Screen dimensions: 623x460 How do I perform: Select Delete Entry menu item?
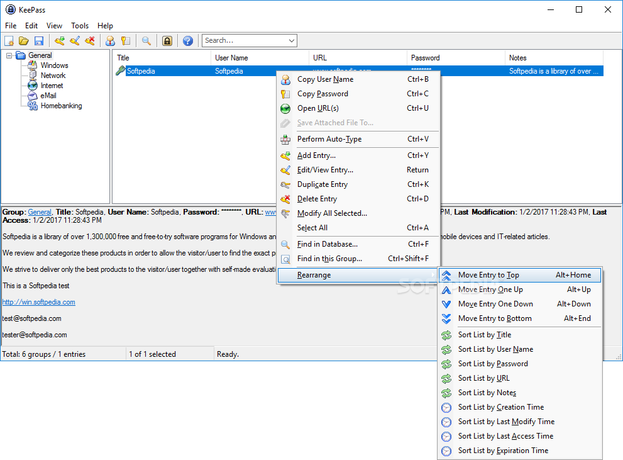click(358, 199)
